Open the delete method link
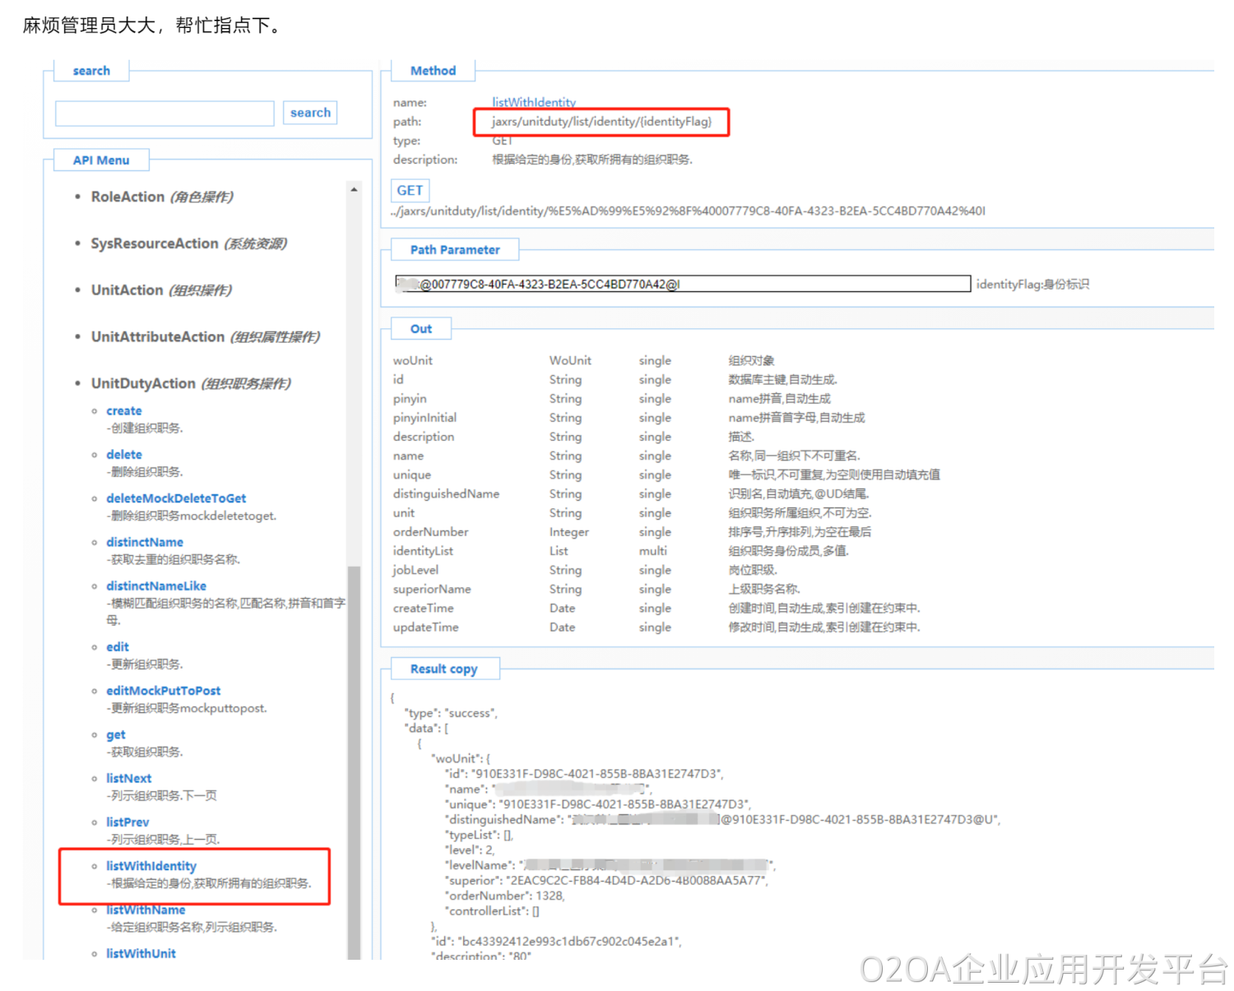Viewport: 1234px width, 991px height. [x=123, y=454]
